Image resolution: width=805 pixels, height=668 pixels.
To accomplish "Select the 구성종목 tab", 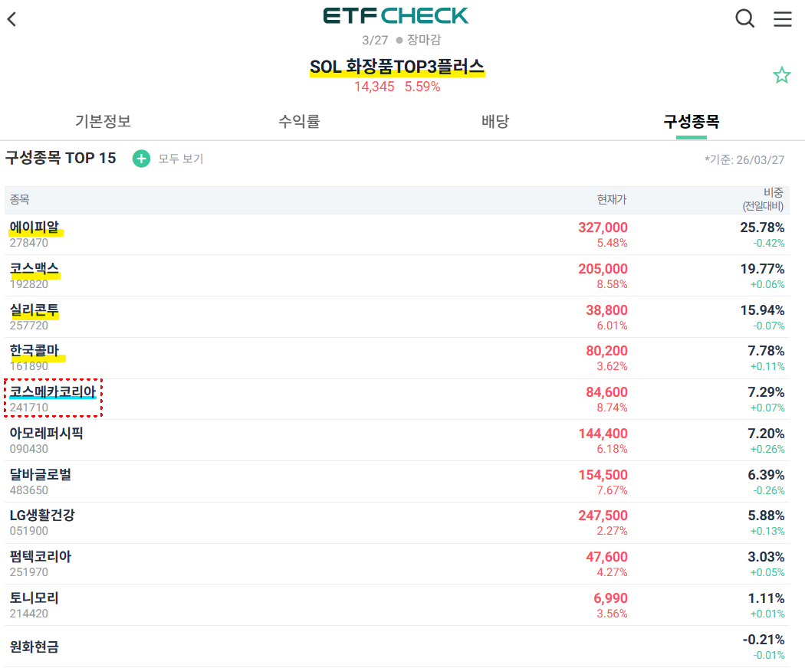I will click(x=691, y=121).
